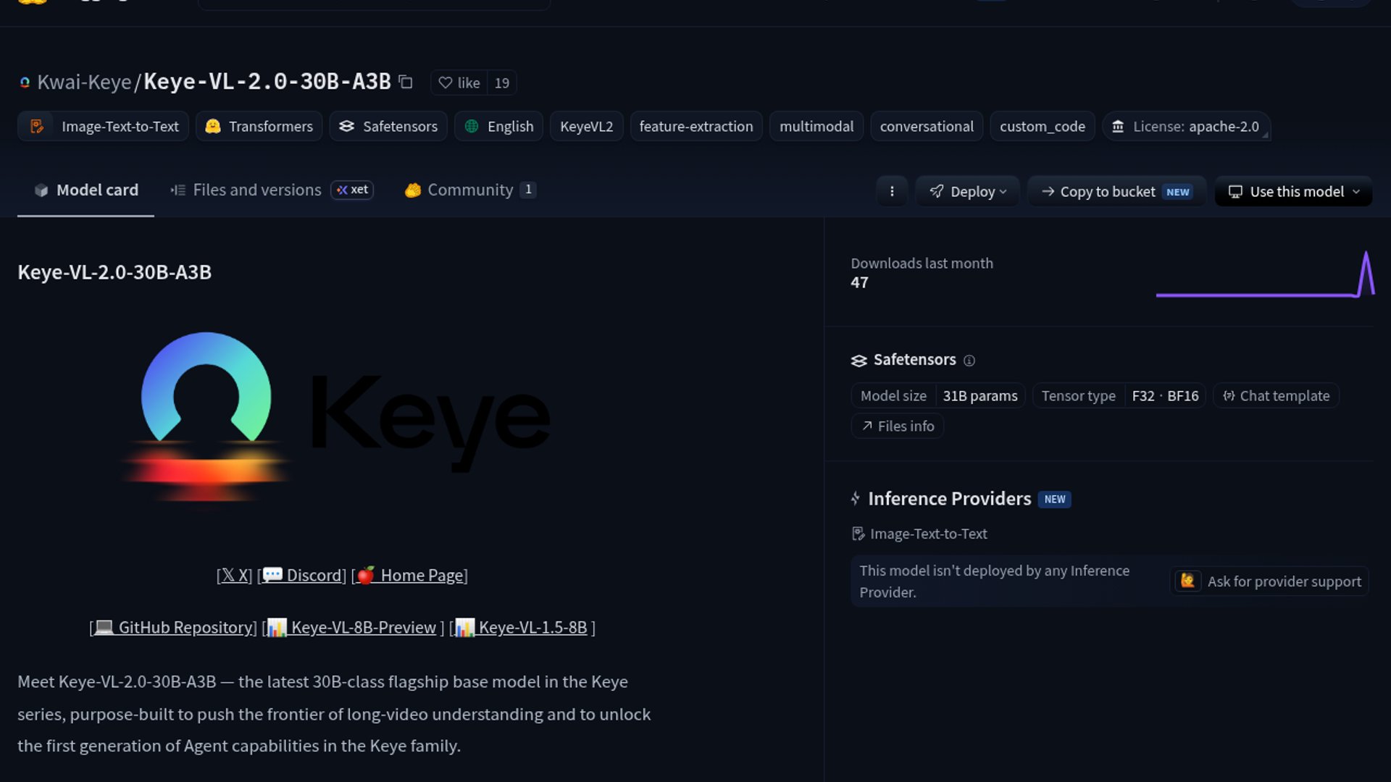
Task: Click the Model size 31B params badge
Action: click(938, 396)
